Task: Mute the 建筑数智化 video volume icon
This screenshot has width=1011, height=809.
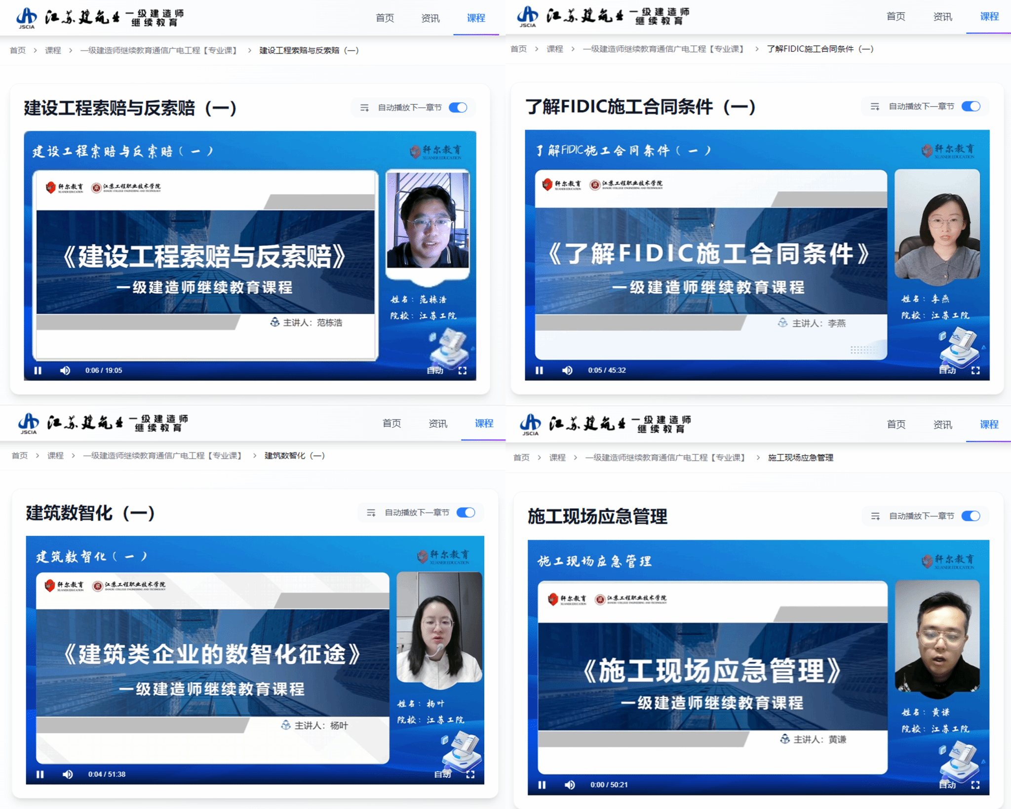Action: pos(68,774)
